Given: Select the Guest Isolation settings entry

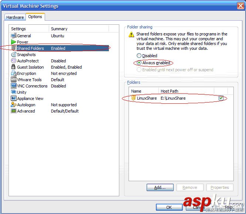Looking at the screenshot, I should [x=59, y=67].
